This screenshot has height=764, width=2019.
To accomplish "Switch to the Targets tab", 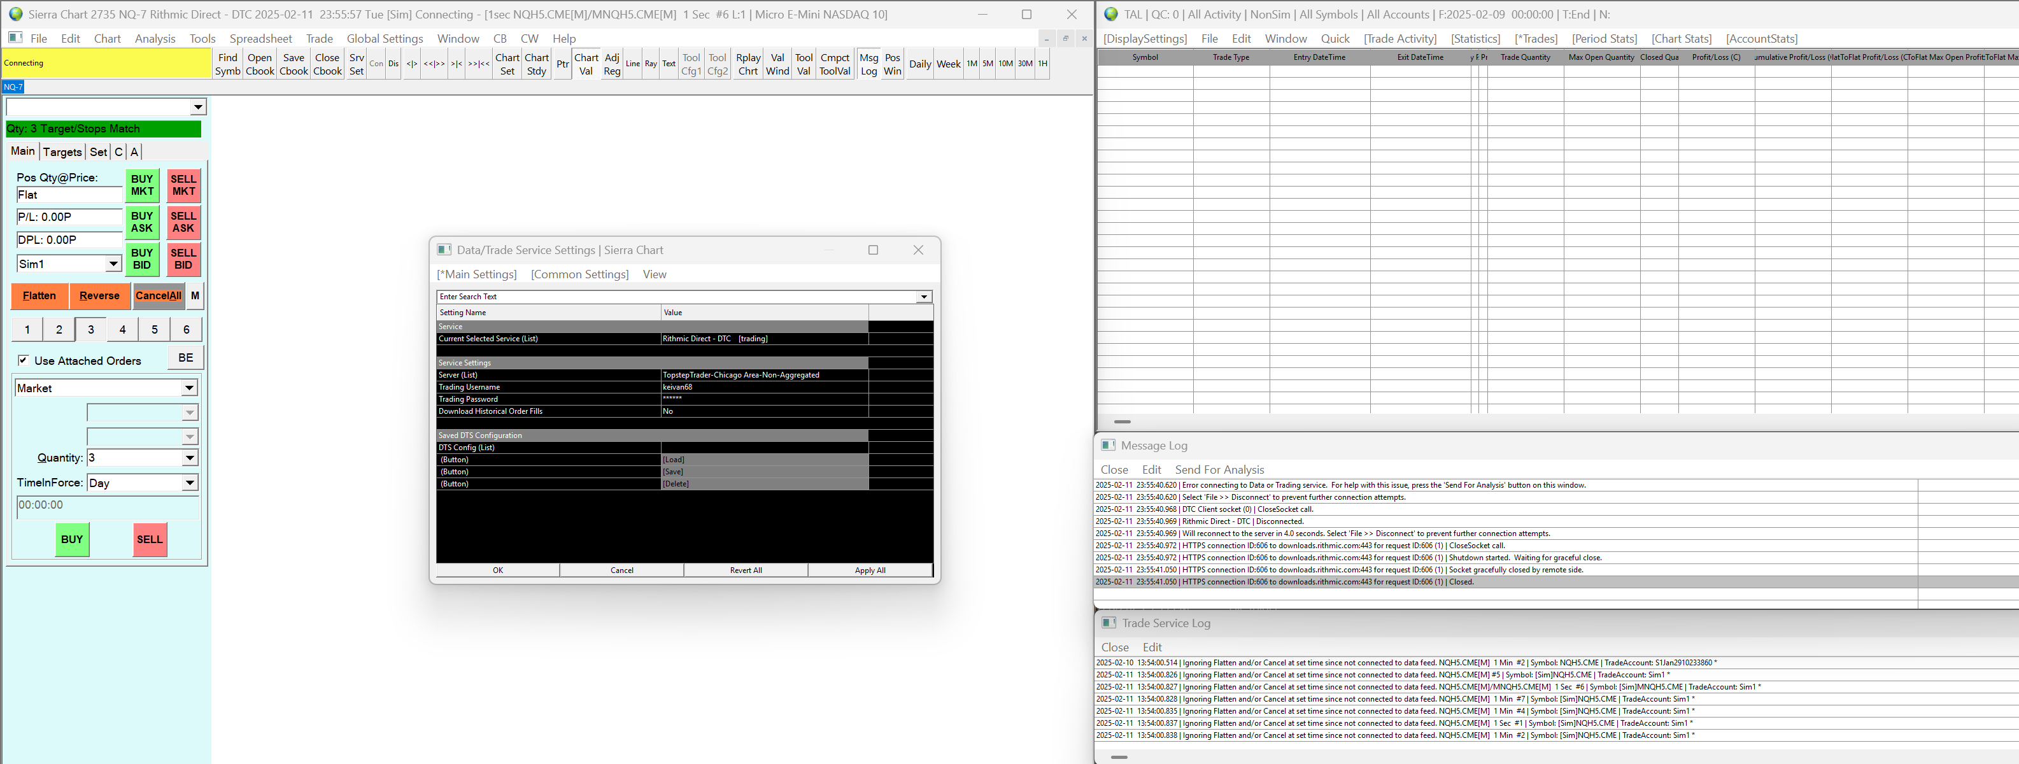I will tap(62, 152).
